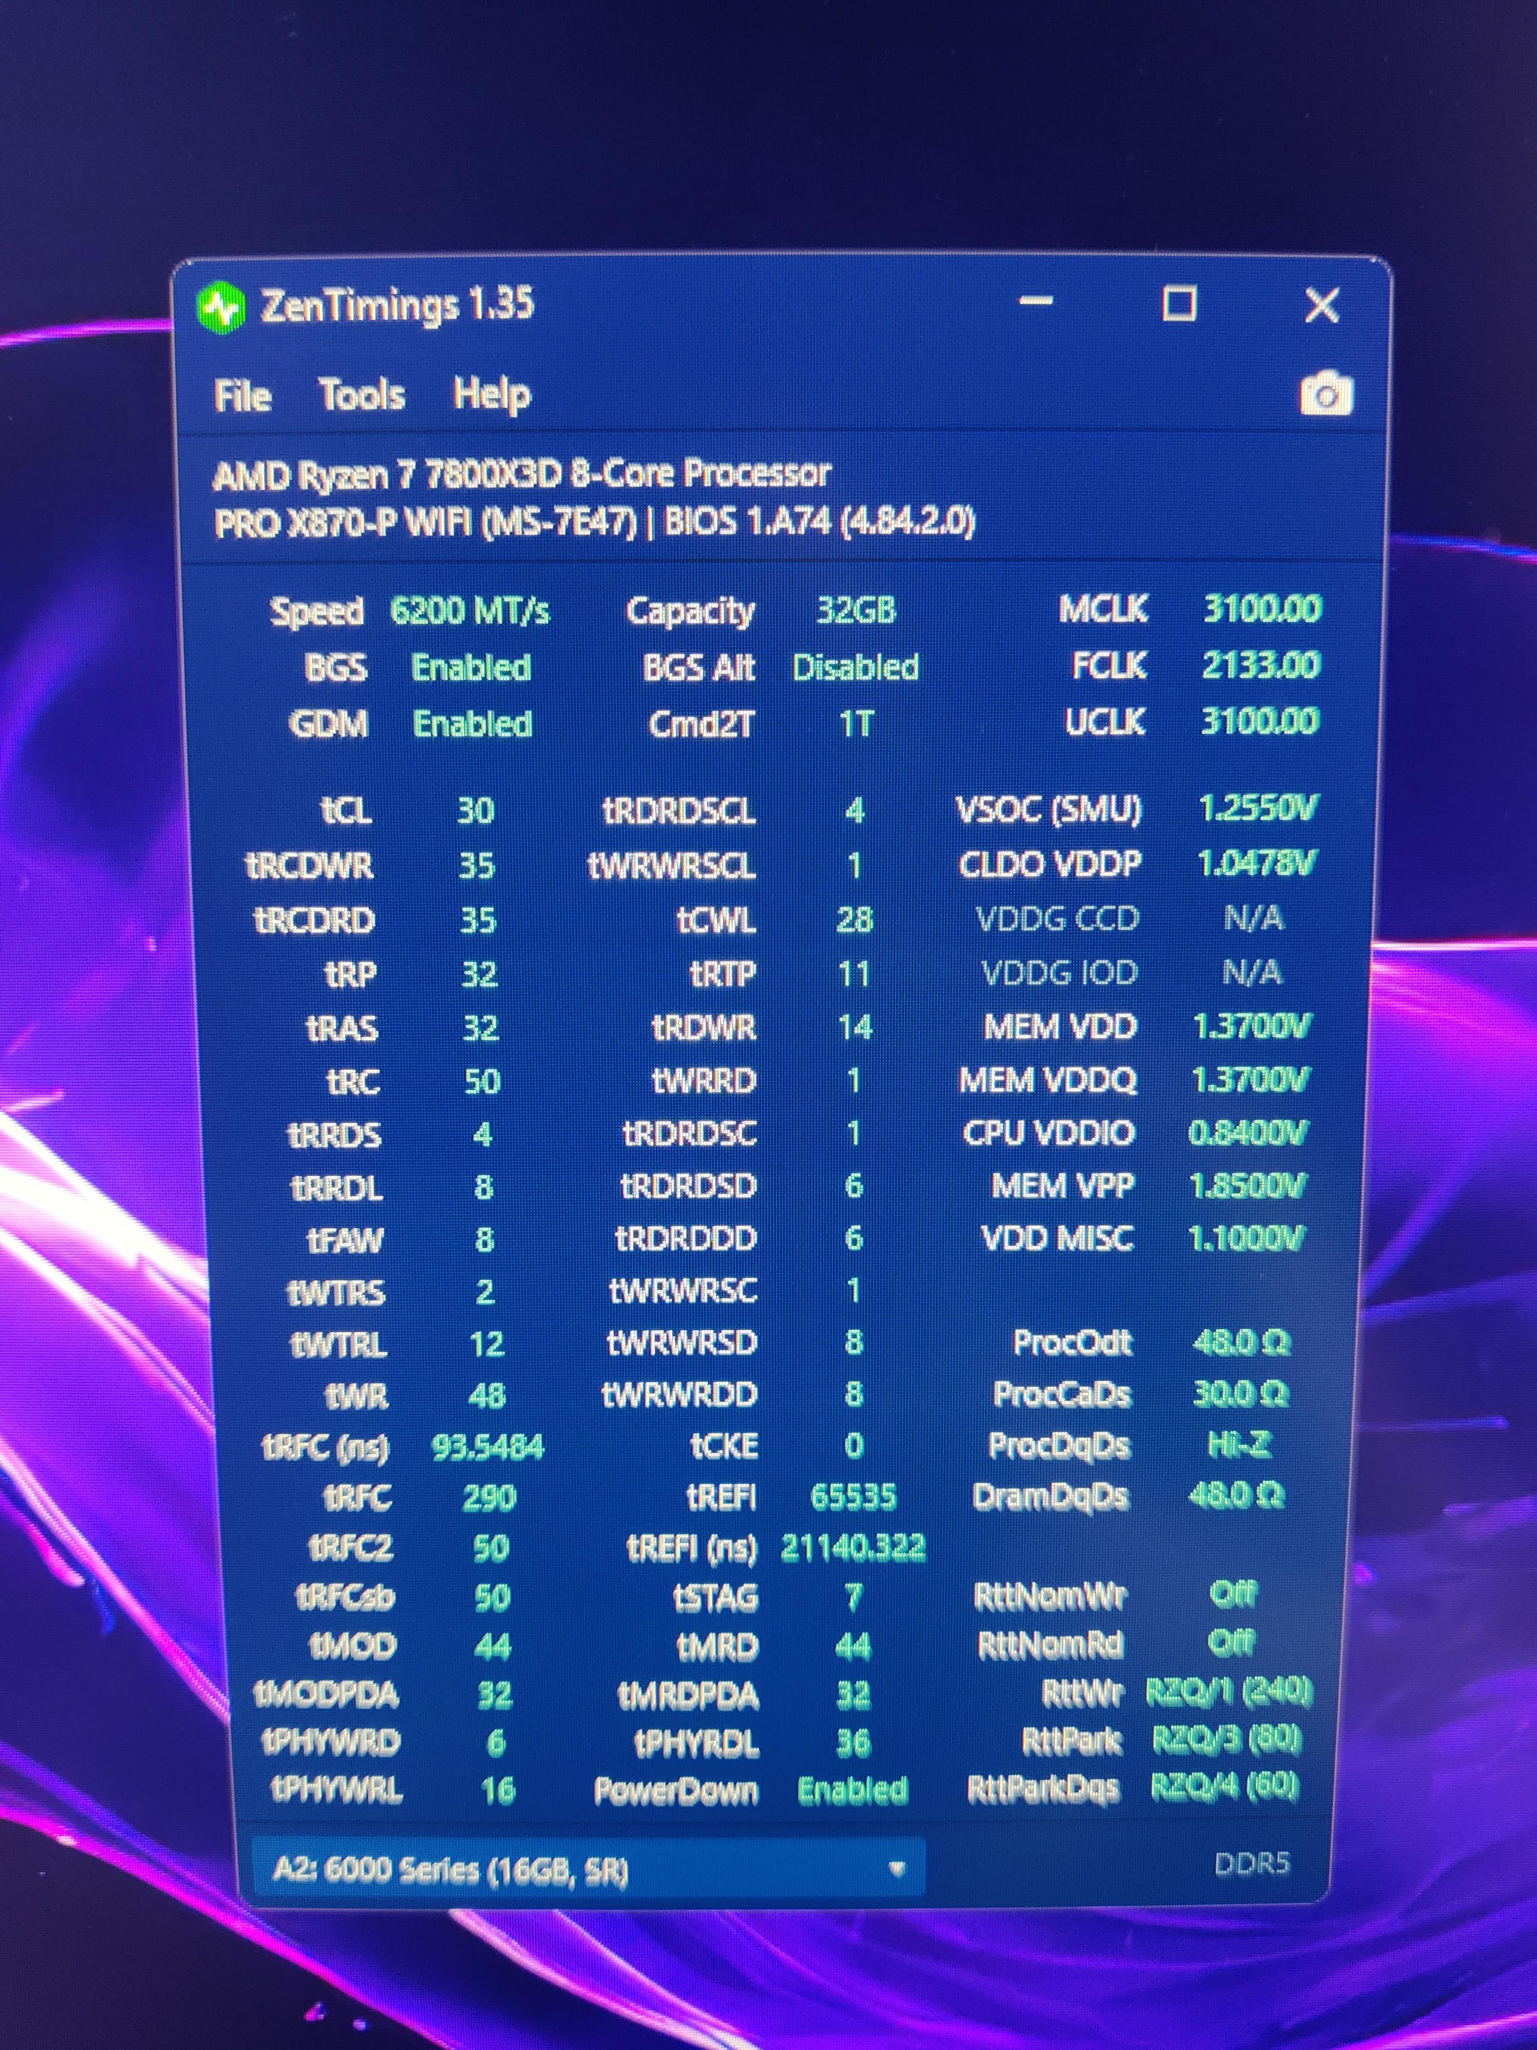Click the ProcOdt 48.0 Ω value
The image size is (1537, 2050).
[1240, 1343]
